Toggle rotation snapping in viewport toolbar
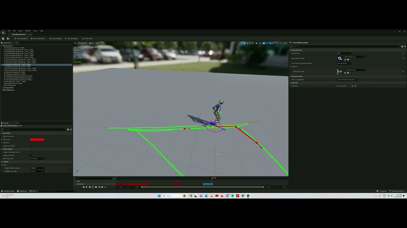 (x=270, y=43)
